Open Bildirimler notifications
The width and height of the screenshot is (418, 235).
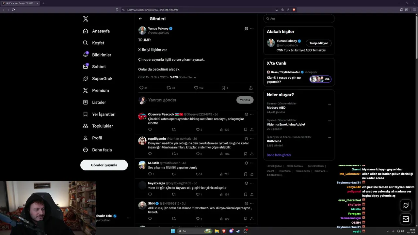coord(97,55)
